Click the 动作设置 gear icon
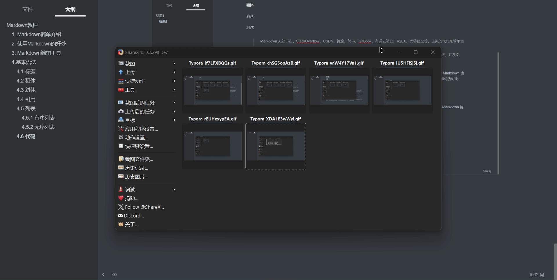The image size is (557, 280). click(121, 137)
